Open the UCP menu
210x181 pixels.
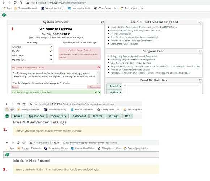coord(127,116)
